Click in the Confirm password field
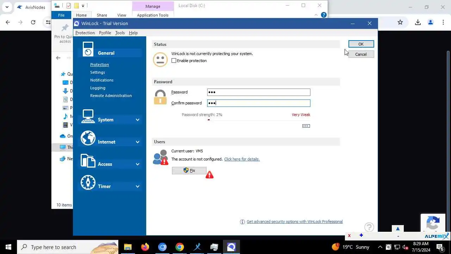 pos(259,103)
